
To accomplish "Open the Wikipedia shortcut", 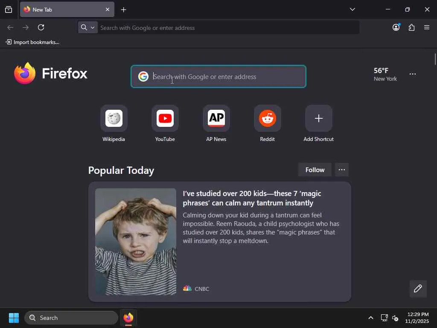I will (114, 123).
